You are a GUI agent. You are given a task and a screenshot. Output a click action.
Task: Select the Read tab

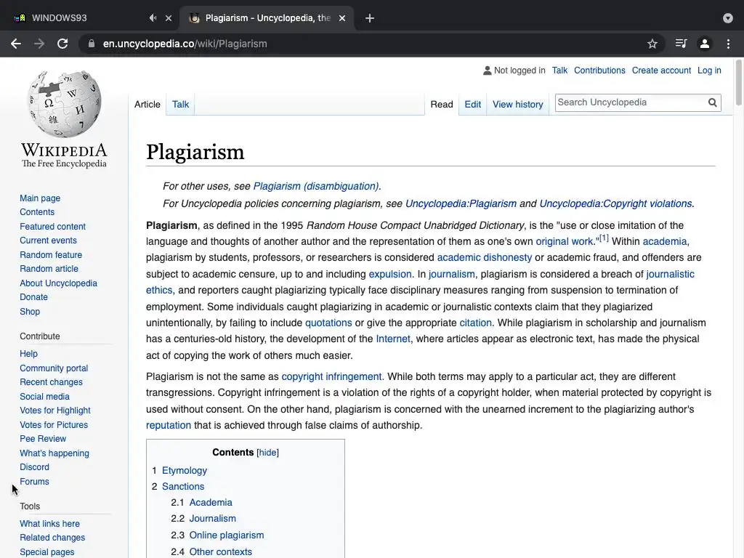click(442, 105)
